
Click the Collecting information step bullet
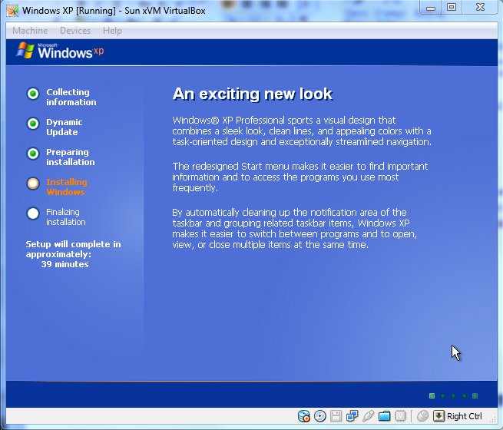tap(33, 94)
